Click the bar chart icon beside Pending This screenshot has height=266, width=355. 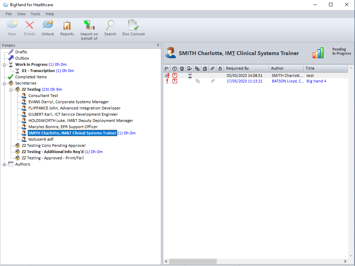pos(318,53)
